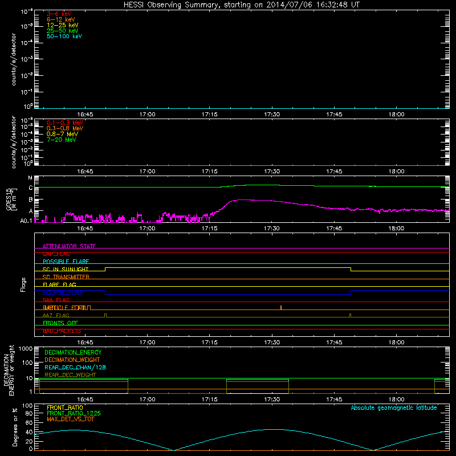
Task: Click the green 25-50 keV legend entry
Action: coord(63,31)
